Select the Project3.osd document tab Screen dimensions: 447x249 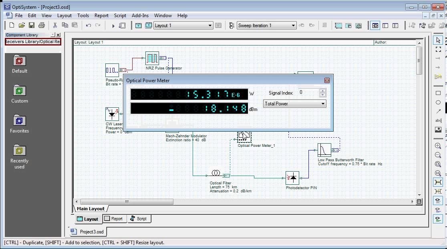[x=88, y=232]
